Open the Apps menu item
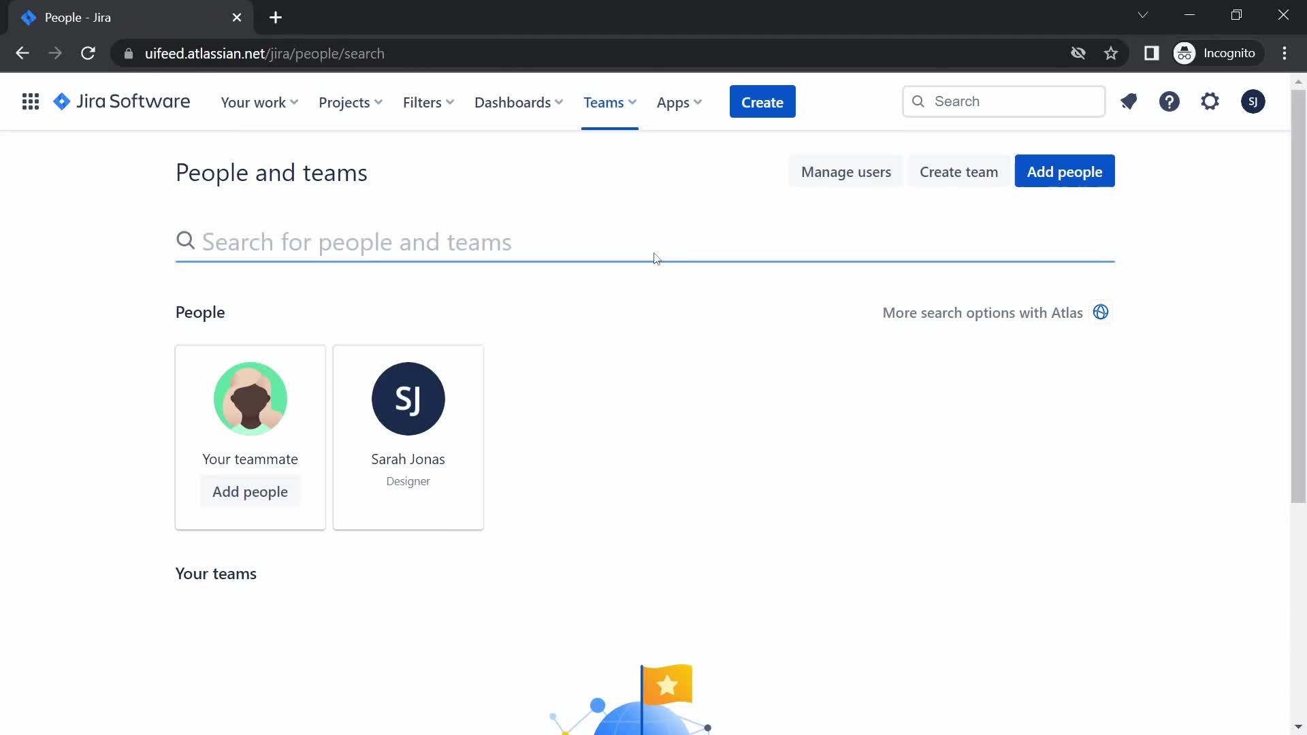 click(678, 101)
